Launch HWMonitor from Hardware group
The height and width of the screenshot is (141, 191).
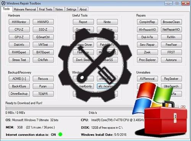[x=19, y=22]
